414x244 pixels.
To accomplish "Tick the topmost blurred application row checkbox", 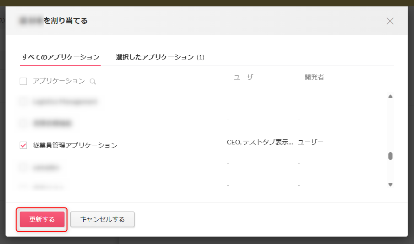I will coord(23,101).
